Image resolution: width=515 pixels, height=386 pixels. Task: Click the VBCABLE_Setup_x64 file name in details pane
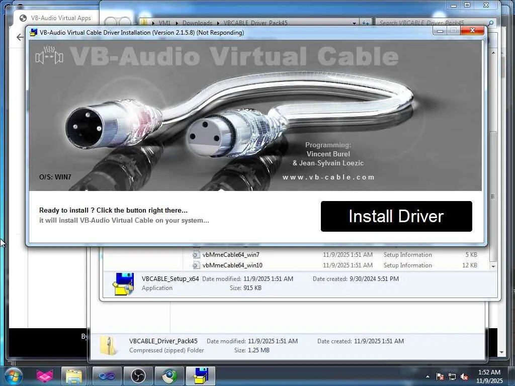point(170,278)
